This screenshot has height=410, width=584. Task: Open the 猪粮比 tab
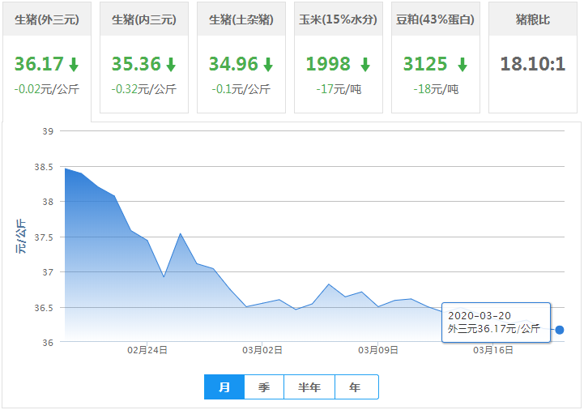[x=532, y=19]
